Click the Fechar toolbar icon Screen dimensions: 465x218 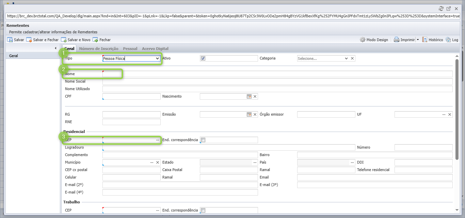95,40
